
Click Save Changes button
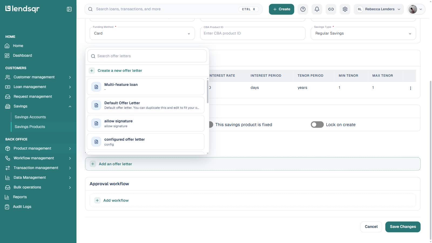point(403,227)
